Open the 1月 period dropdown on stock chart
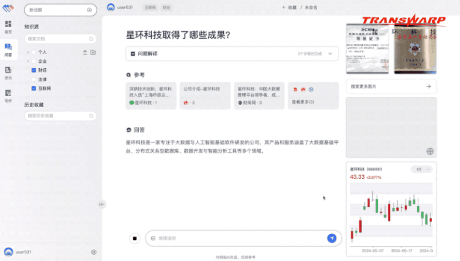Image resolution: width=460 pixels, height=261 pixels. (x=422, y=169)
